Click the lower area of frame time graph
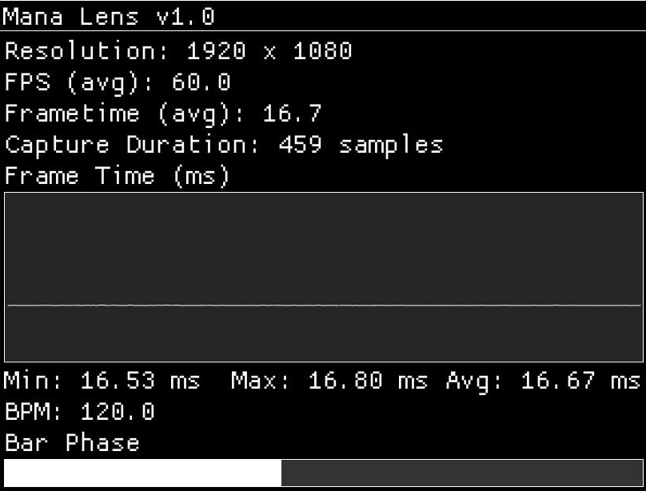The width and height of the screenshot is (646, 491). [324, 334]
